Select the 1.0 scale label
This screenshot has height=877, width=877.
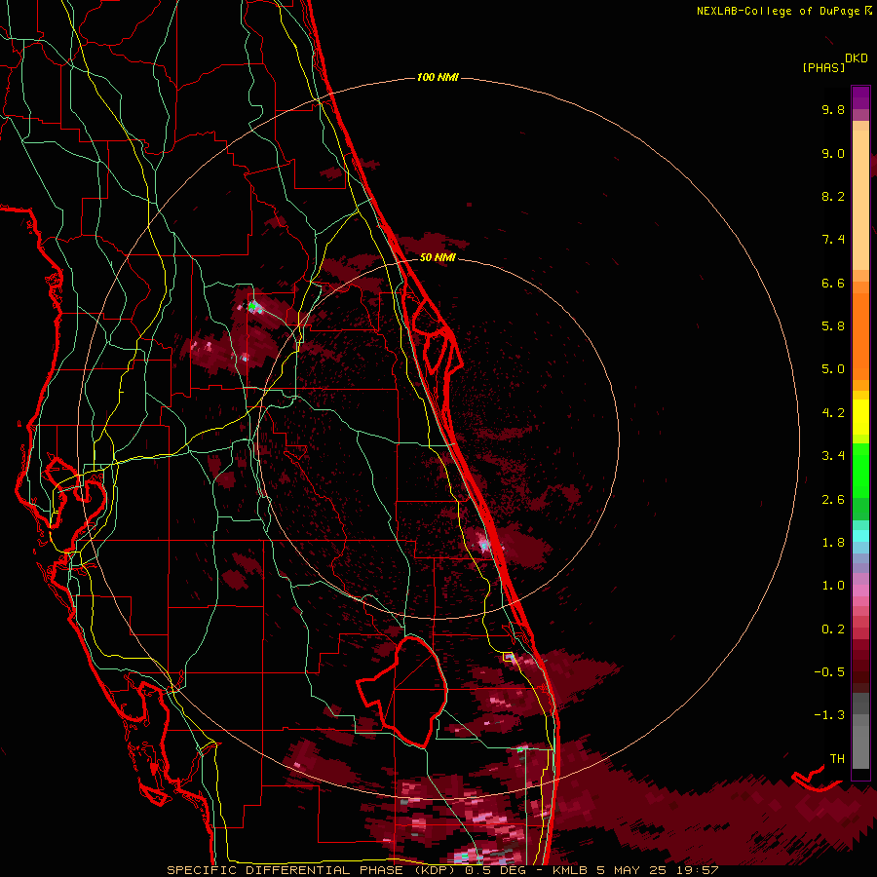point(833,586)
